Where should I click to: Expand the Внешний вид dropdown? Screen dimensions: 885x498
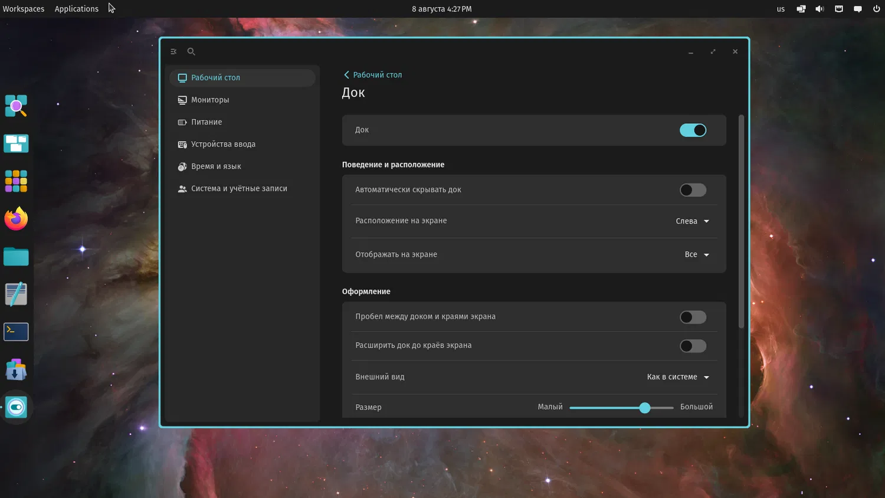pyautogui.click(x=678, y=377)
